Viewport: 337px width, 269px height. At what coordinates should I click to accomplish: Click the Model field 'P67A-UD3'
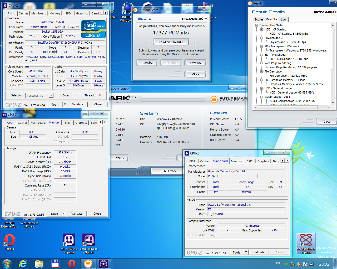tap(232, 176)
